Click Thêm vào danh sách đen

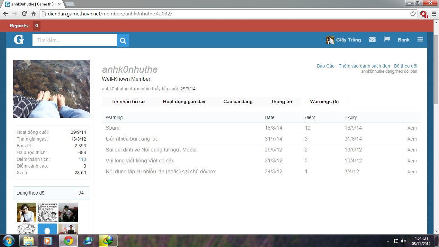click(364, 66)
